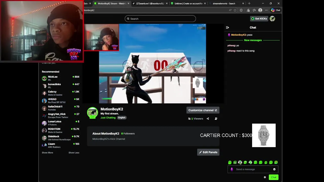This screenshot has height=182, width=324.
Task: Open the profile avatar next to Get KICKs
Action: [x=272, y=19]
